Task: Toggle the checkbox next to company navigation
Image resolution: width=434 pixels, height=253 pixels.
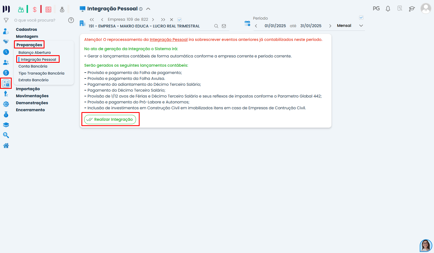Action: pos(180,20)
